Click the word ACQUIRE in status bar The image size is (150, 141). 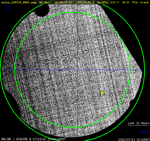coord(22,139)
